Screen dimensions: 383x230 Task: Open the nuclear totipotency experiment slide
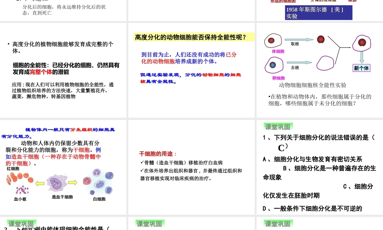320,70
